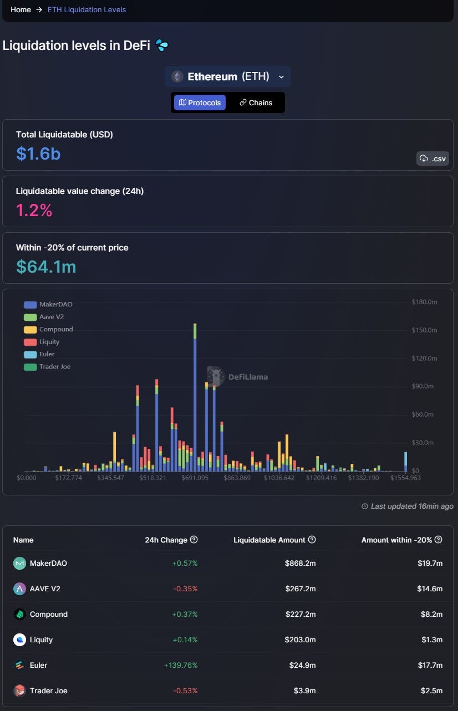Click MakerDAO's $19.7m within -20% amount

[430, 564]
